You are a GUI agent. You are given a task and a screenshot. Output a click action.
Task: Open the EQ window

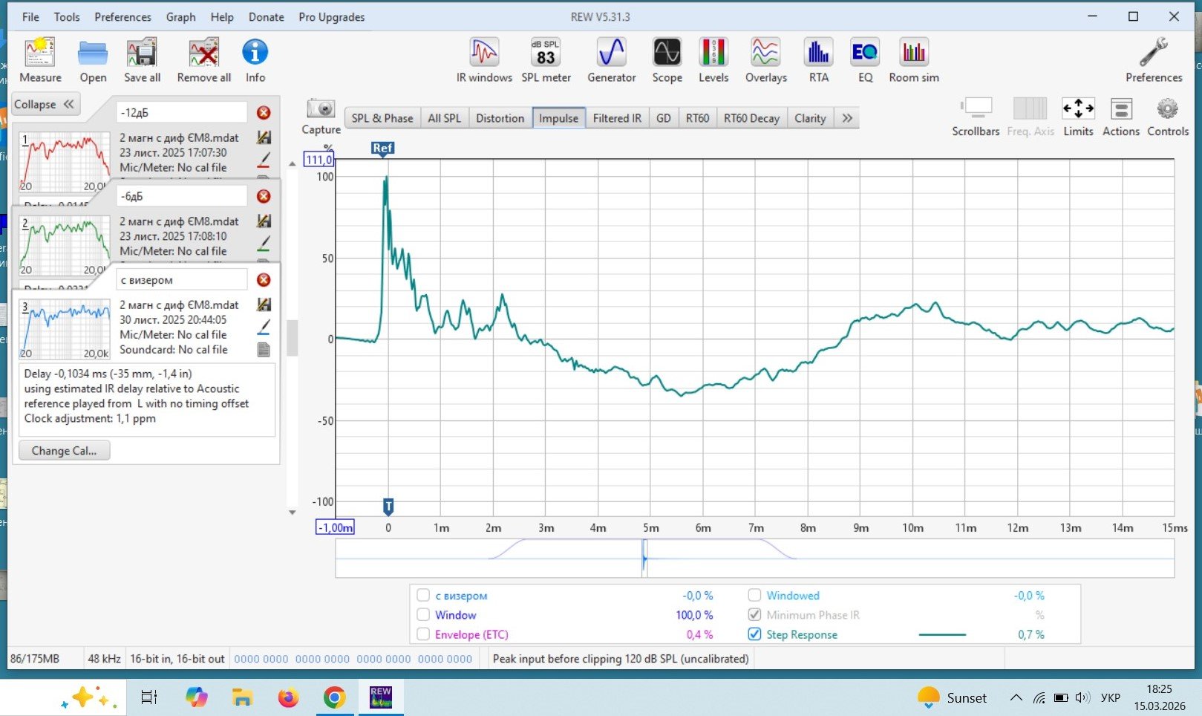point(865,60)
